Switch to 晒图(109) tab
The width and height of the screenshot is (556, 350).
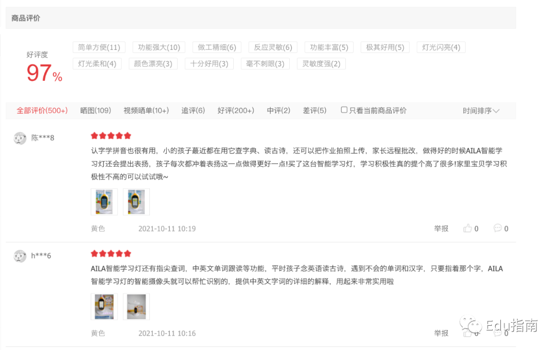click(x=95, y=111)
